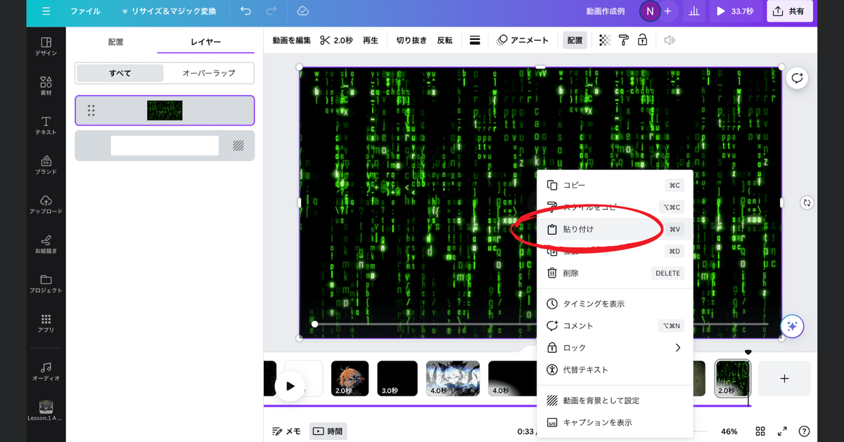Grab the drag handle on matrix layer
This screenshot has width=844, height=442.
click(x=91, y=110)
